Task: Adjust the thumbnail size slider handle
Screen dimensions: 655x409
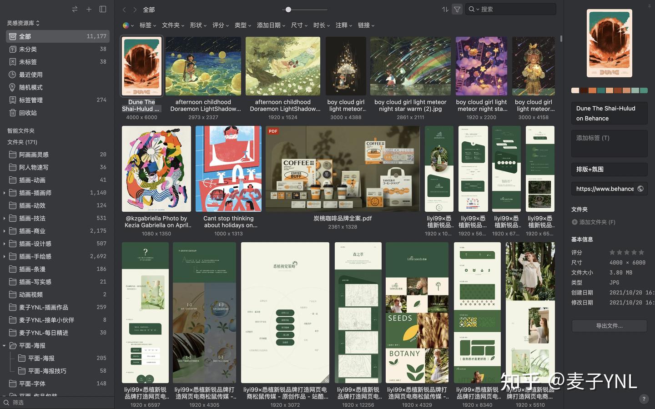Action: pos(288,10)
